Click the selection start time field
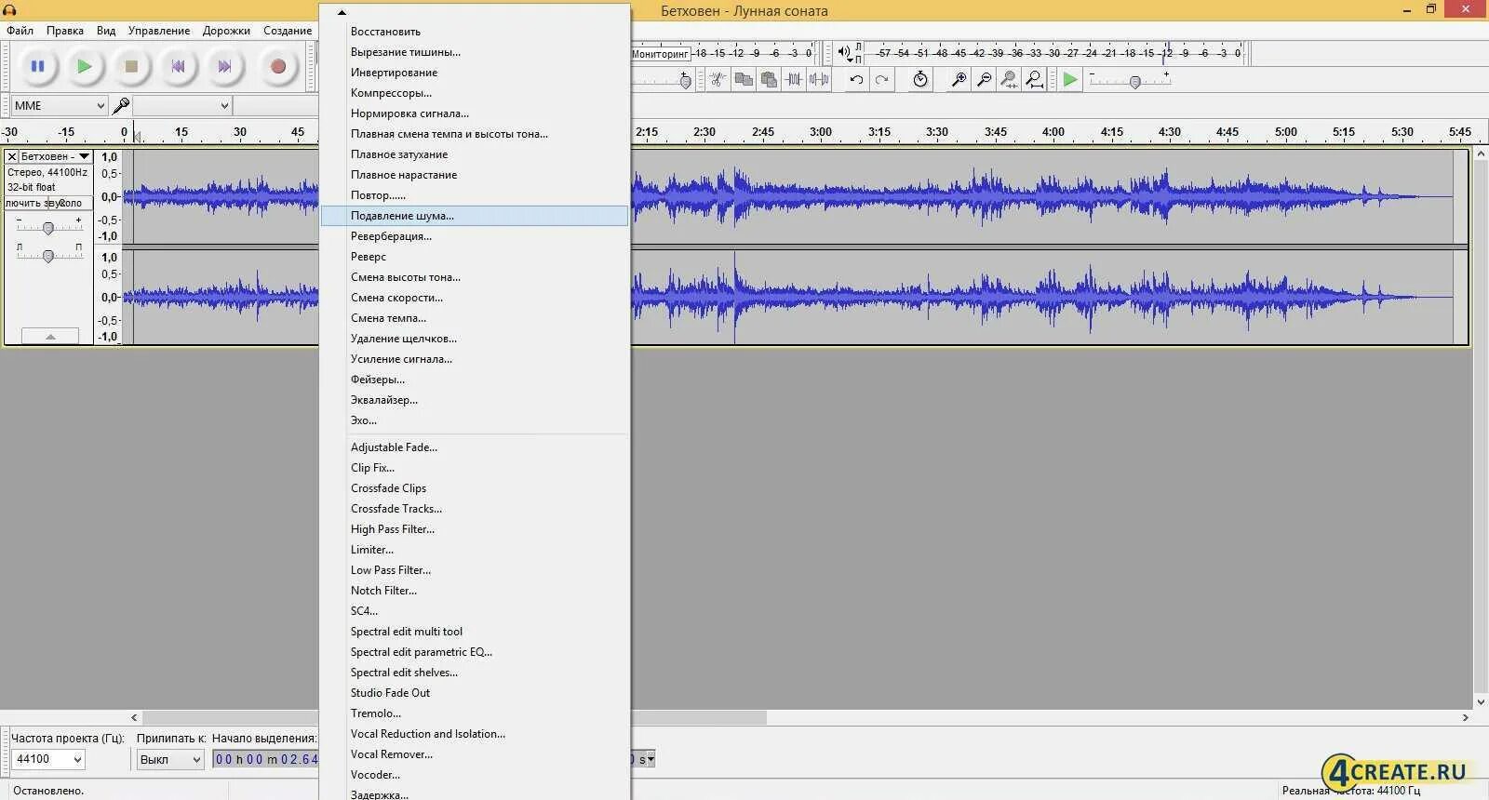 [x=266, y=759]
